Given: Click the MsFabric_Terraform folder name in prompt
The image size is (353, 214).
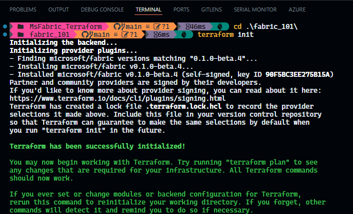Looking at the screenshot, I should click(x=65, y=26).
